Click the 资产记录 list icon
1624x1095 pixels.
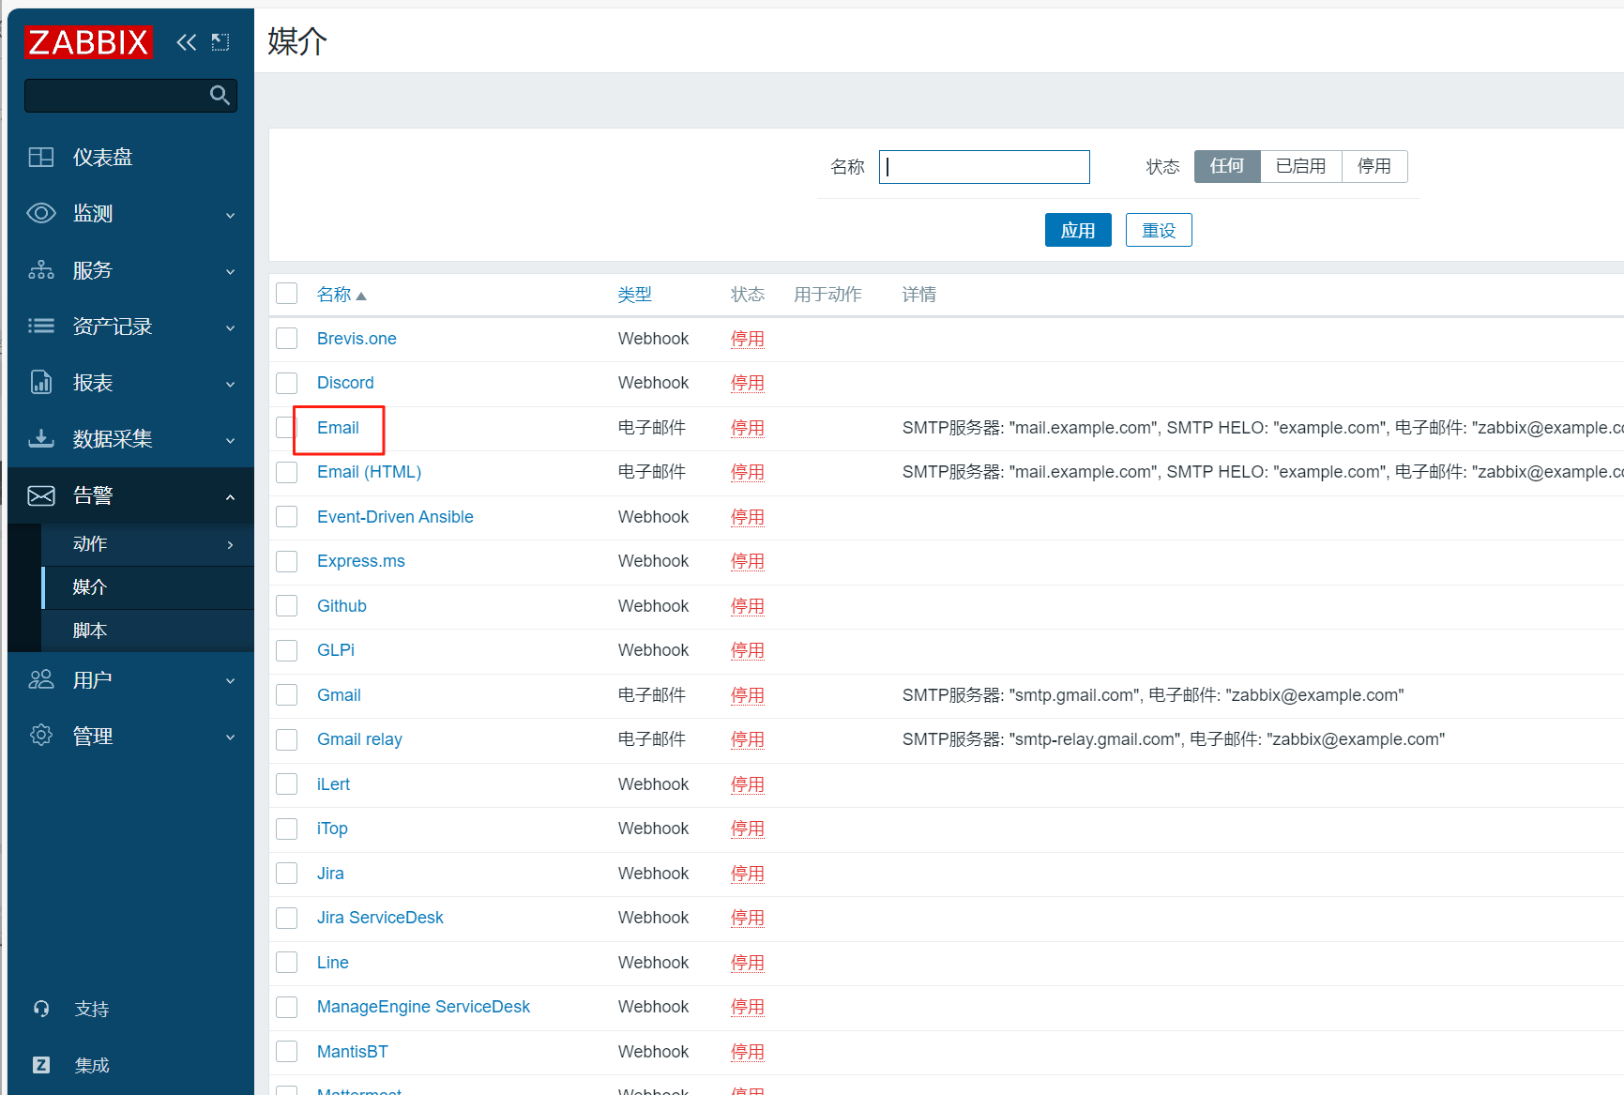tap(40, 326)
